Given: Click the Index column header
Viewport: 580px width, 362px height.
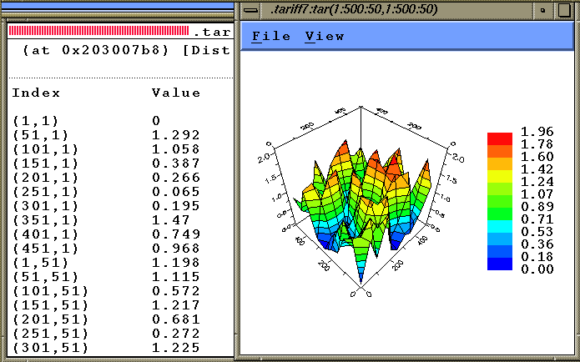Looking at the screenshot, I should coord(36,93).
